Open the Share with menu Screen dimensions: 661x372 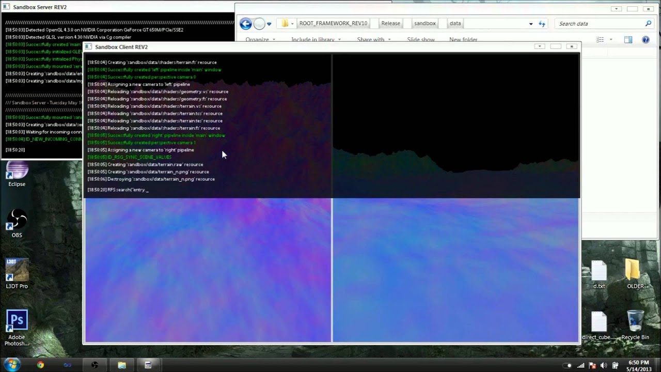click(x=373, y=40)
